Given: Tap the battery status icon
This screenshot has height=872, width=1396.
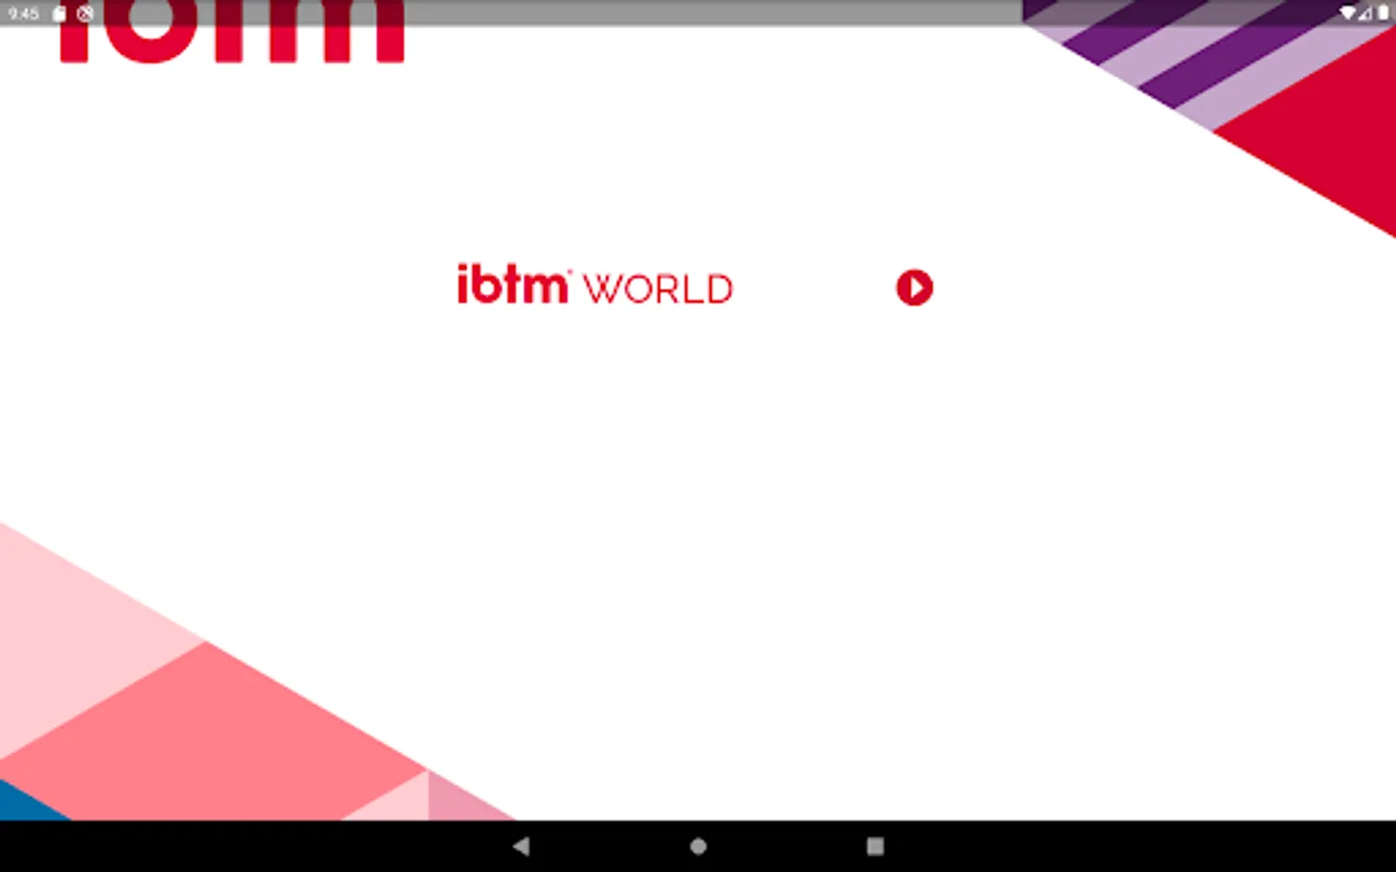Looking at the screenshot, I should (1383, 14).
